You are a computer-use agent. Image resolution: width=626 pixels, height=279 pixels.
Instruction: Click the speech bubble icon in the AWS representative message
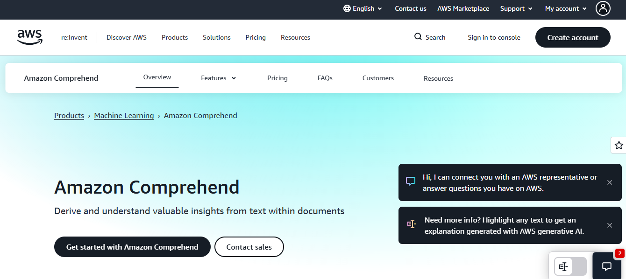410,181
